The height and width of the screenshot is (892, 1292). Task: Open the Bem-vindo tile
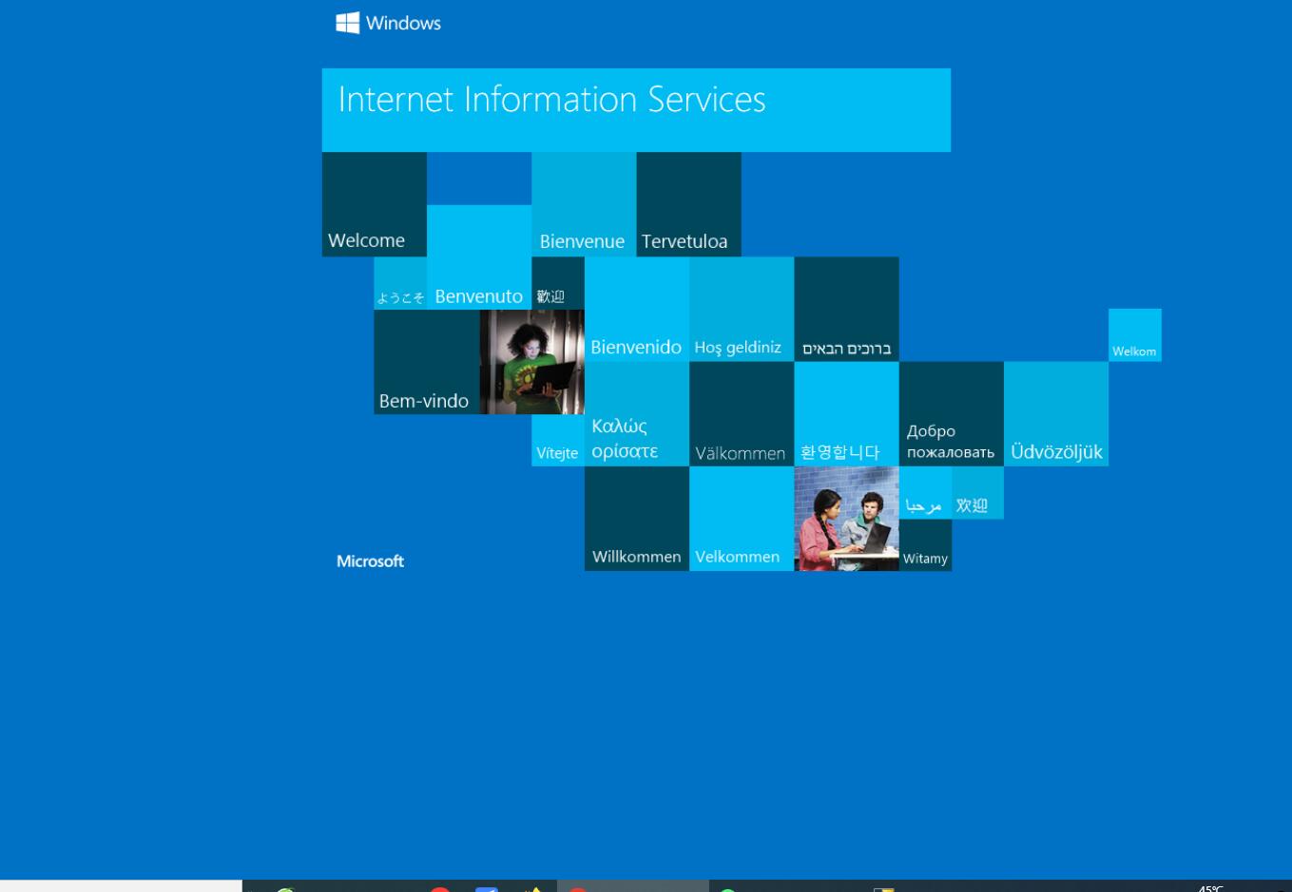pos(426,362)
